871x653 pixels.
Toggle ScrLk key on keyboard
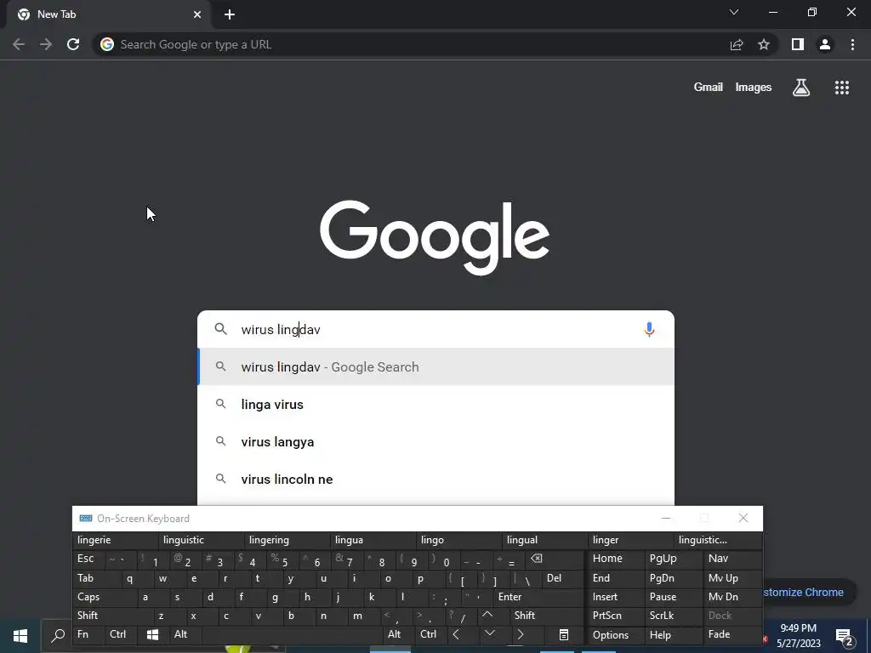click(x=673, y=616)
